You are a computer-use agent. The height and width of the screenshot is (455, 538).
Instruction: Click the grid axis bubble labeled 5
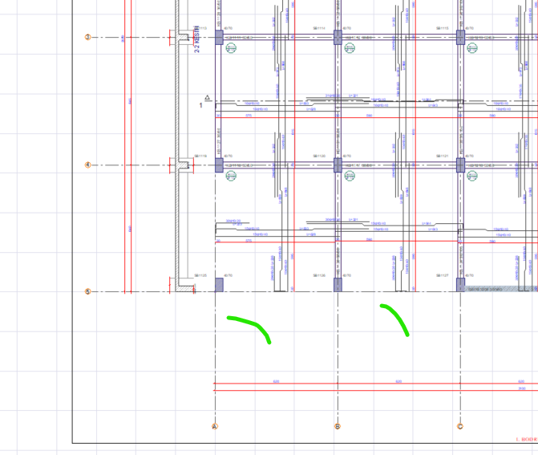coord(87,291)
